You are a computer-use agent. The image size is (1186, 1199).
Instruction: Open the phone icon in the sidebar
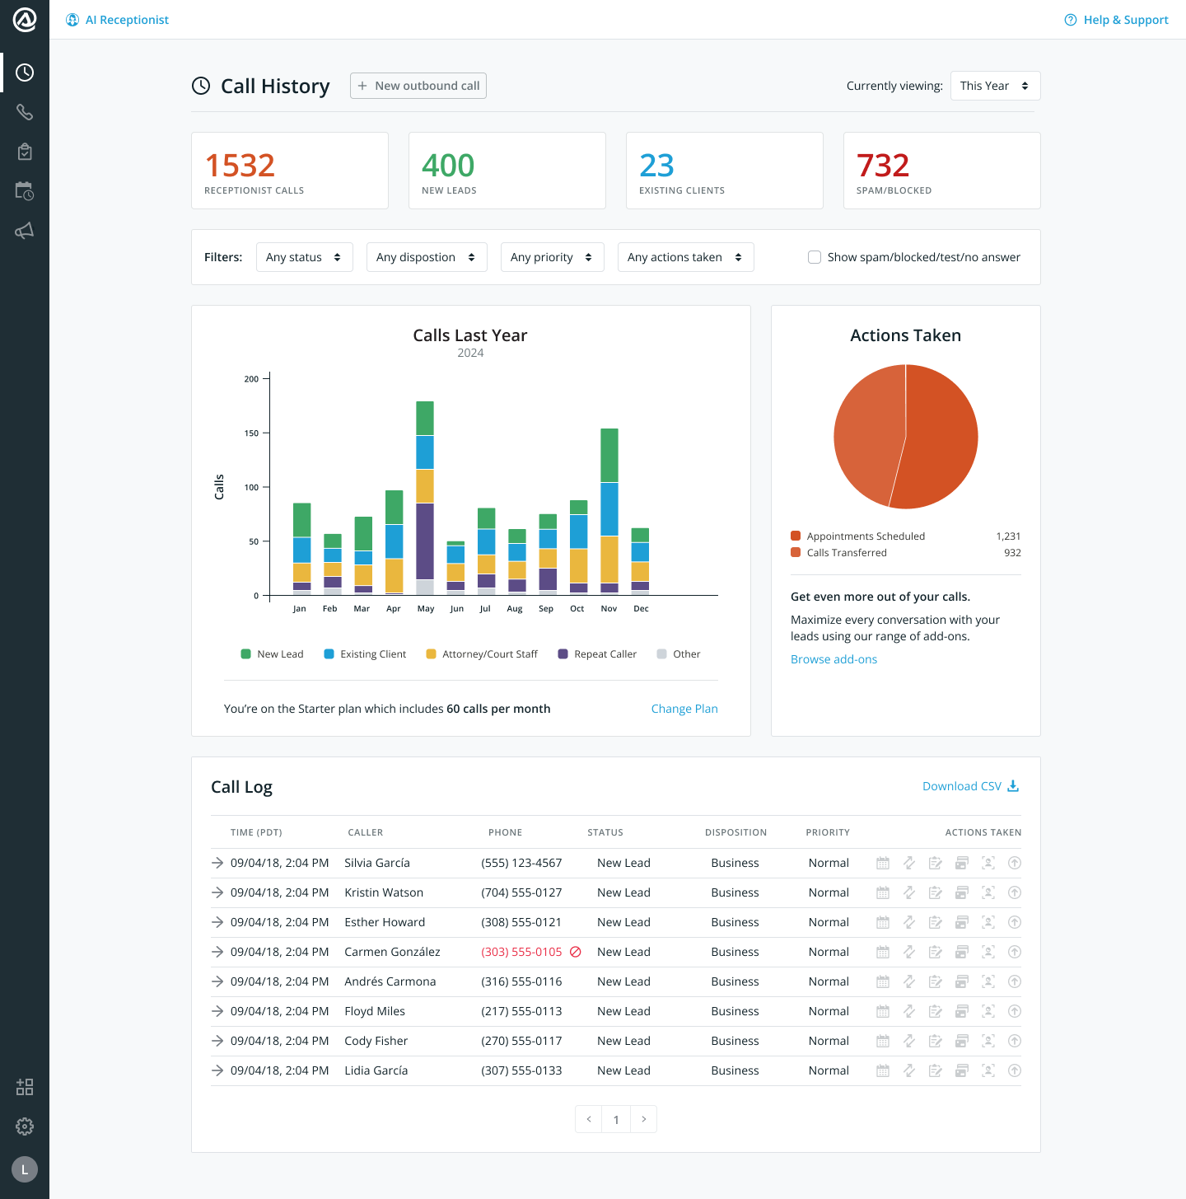[25, 112]
